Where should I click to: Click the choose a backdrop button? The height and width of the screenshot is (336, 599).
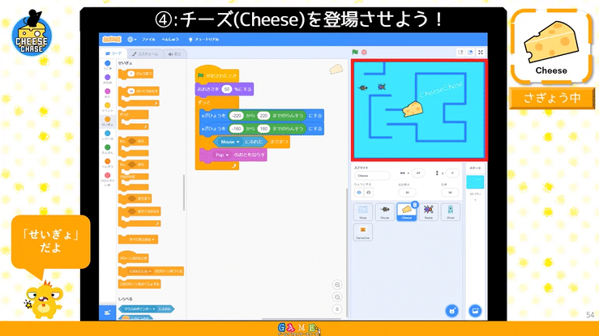click(475, 310)
